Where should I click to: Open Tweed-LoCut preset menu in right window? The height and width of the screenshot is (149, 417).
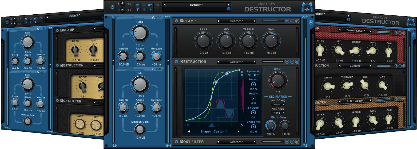click(356, 31)
